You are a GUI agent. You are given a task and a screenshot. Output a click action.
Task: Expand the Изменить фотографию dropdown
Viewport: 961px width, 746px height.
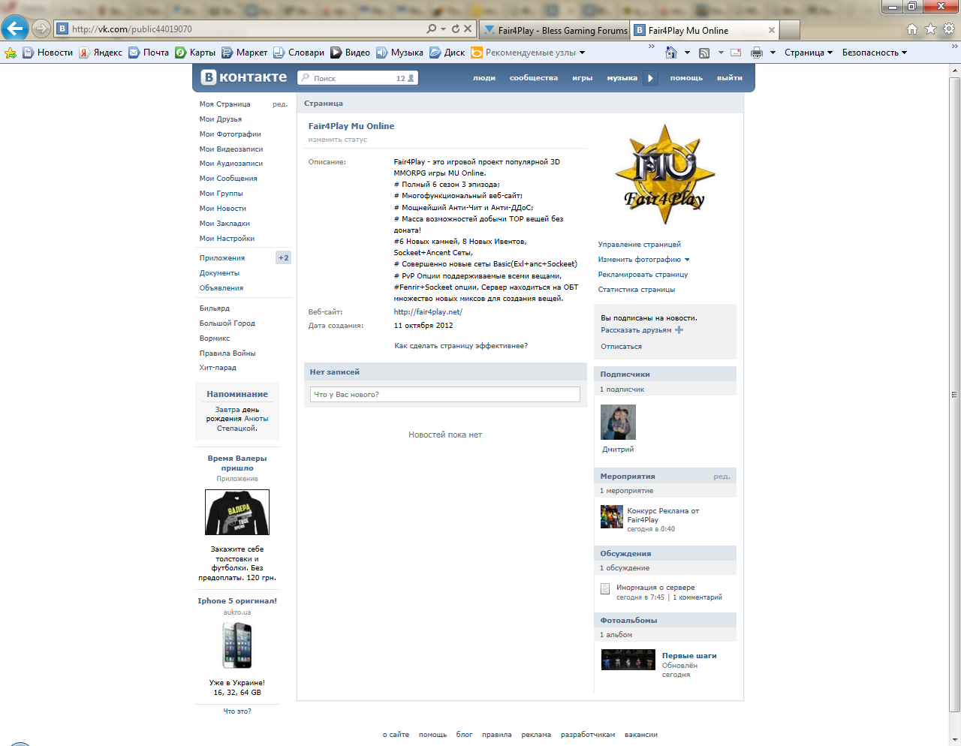coord(686,260)
